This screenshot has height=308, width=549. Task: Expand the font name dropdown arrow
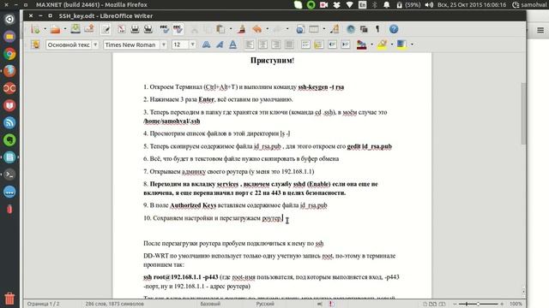pos(164,44)
